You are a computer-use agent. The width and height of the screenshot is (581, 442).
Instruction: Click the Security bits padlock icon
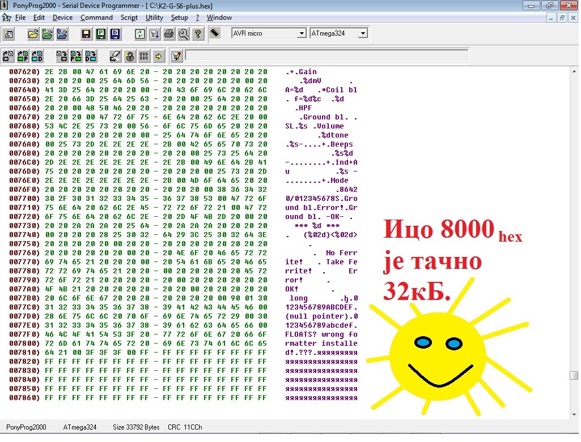(x=130, y=55)
